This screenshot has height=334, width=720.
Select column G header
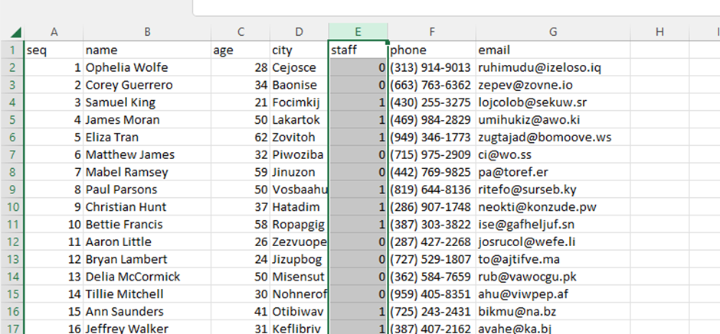[551, 31]
